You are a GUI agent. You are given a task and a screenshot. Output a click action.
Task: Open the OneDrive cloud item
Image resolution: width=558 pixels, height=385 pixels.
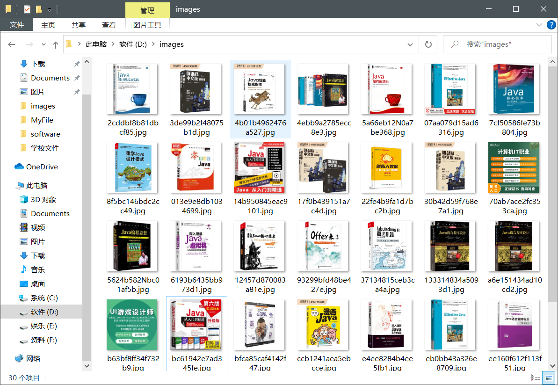pos(36,167)
